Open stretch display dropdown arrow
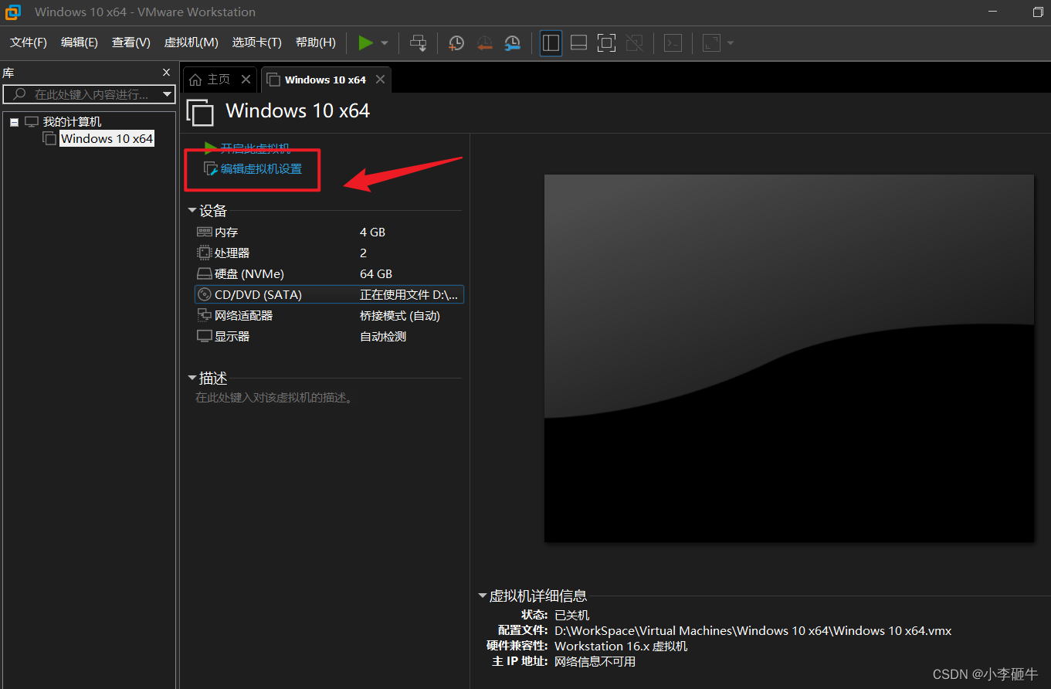 [x=731, y=43]
